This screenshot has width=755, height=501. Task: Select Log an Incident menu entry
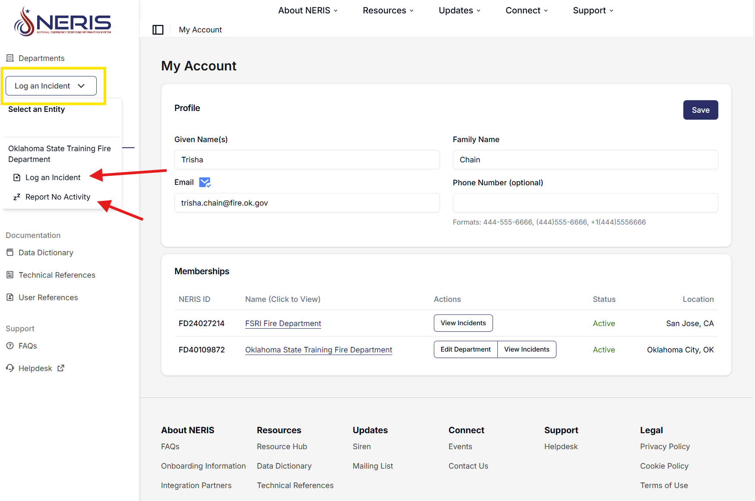pos(53,178)
